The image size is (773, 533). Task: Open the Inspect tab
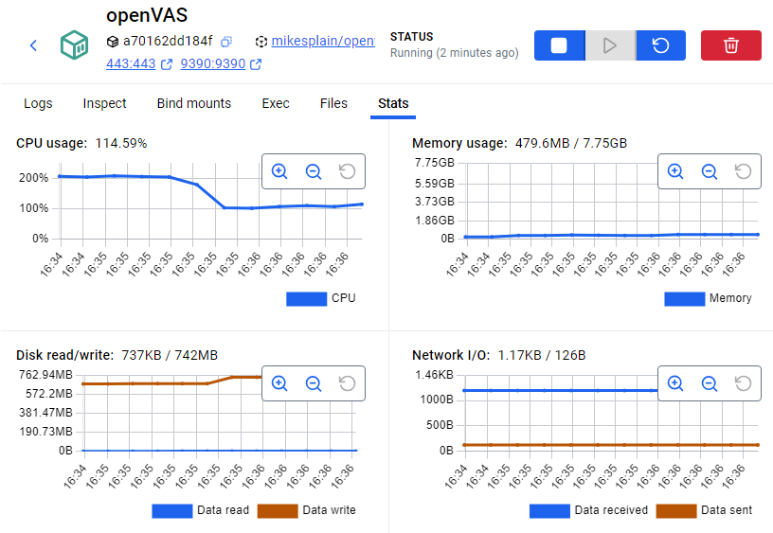point(104,103)
